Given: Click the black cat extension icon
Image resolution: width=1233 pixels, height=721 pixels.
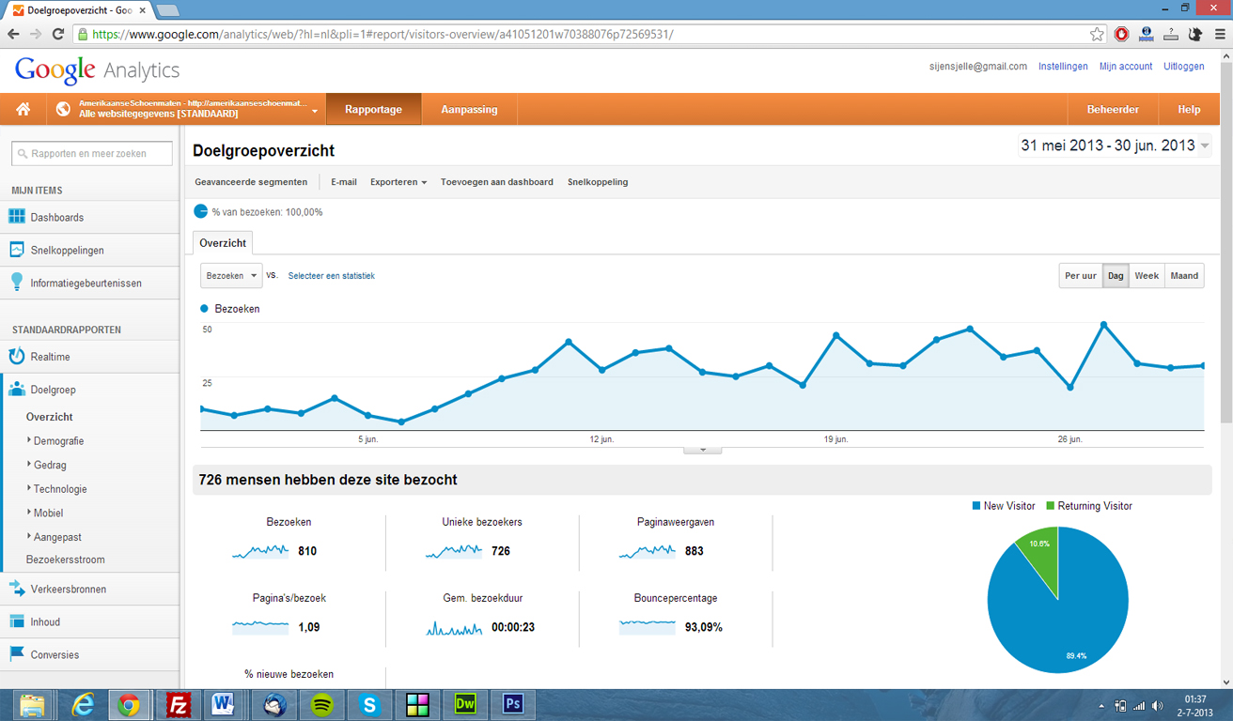Looking at the screenshot, I should (x=1194, y=34).
